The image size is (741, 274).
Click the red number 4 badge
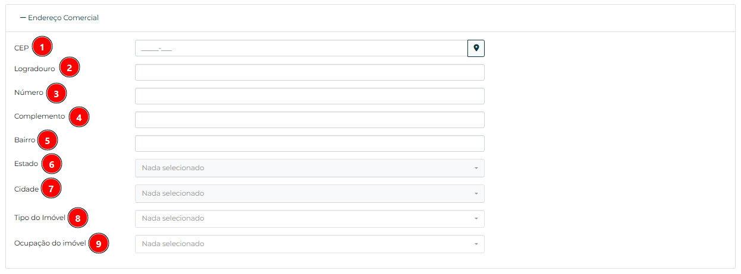pos(79,117)
